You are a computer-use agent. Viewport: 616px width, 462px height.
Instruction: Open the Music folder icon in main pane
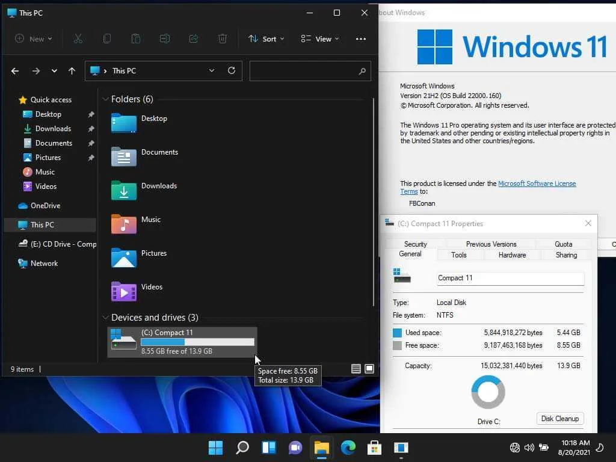[124, 224]
